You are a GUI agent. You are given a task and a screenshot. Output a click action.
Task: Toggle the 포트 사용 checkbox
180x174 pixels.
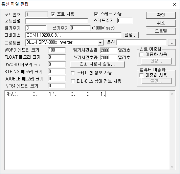(x=53, y=14)
